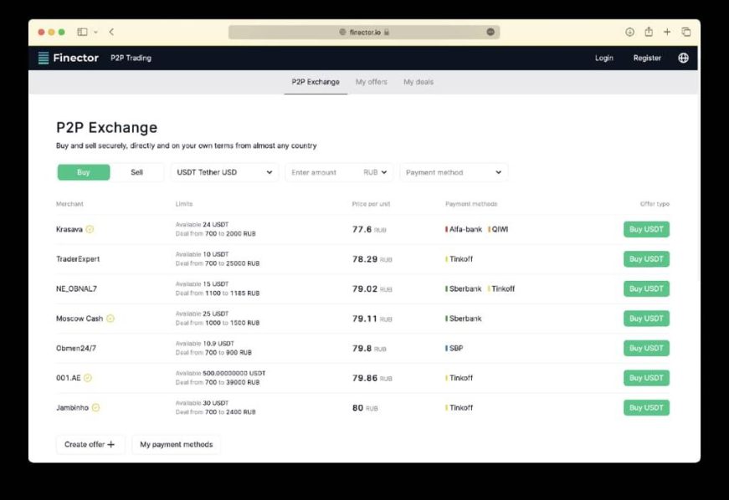Expand USDT Tether USD currency dropdown
Screen dimensions: 729x500
(224, 172)
